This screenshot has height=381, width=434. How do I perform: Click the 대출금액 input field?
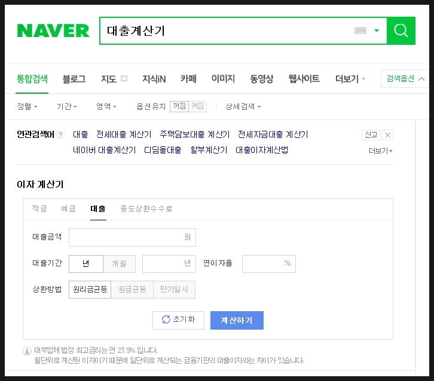coord(132,237)
